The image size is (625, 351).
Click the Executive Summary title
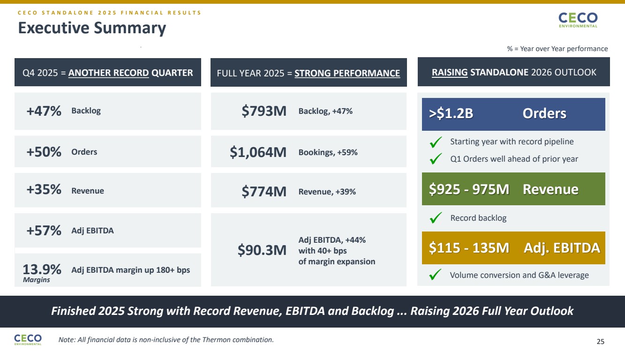pos(92,28)
